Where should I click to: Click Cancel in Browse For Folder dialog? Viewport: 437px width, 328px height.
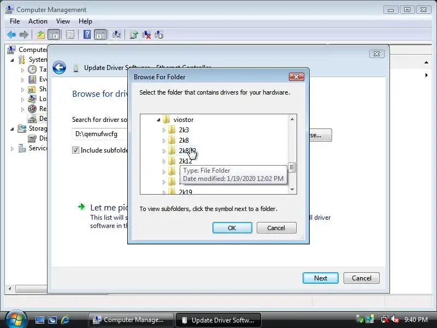click(x=276, y=228)
